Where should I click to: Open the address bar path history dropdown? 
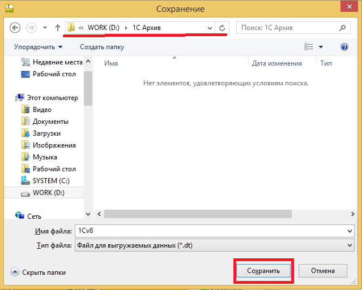(210, 27)
